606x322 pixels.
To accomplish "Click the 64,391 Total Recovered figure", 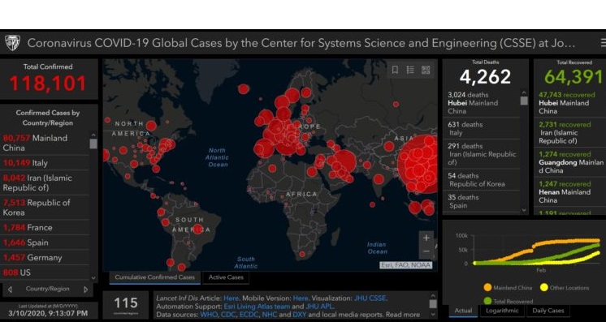I will coord(574,76).
